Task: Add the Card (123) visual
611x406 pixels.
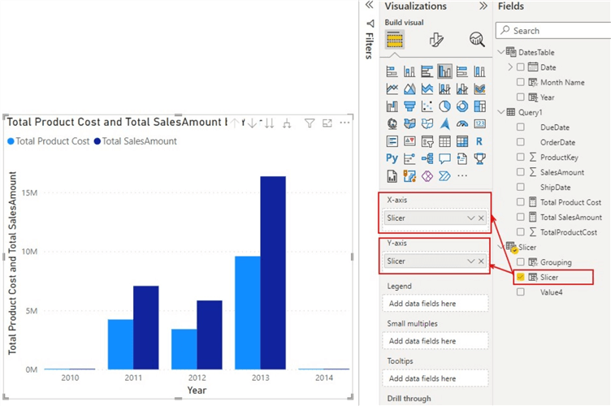Action: pyautogui.click(x=479, y=123)
